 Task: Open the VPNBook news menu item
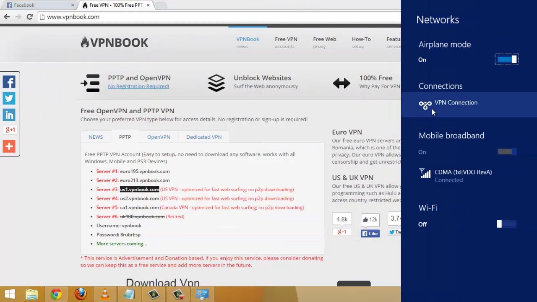coord(248,42)
